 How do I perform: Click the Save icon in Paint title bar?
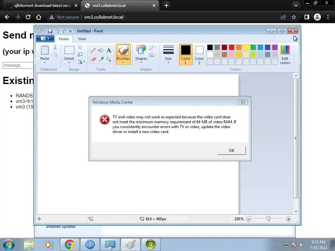50,31
